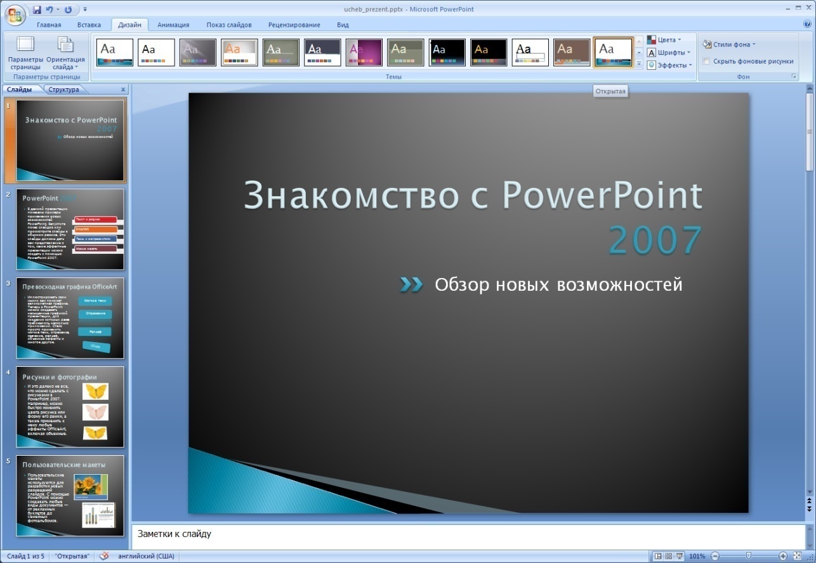
Task: Customize the quick access toolbar dropdown
Action: (x=85, y=10)
